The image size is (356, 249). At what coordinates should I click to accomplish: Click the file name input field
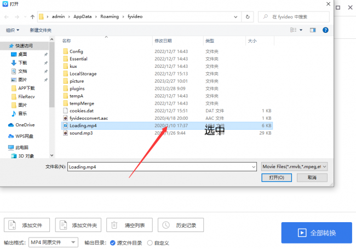tap(162, 167)
